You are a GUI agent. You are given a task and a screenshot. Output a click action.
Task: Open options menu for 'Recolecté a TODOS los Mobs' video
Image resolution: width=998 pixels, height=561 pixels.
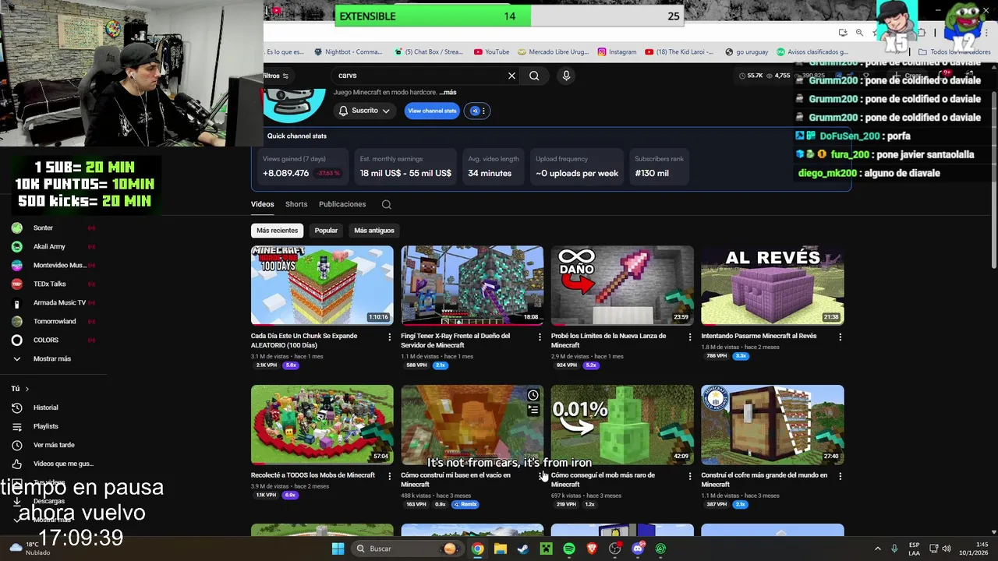click(x=390, y=475)
